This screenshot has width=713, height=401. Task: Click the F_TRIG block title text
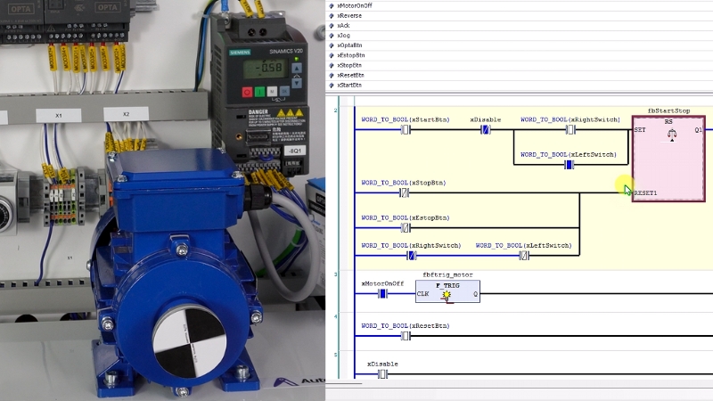pyautogui.click(x=447, y=286)
